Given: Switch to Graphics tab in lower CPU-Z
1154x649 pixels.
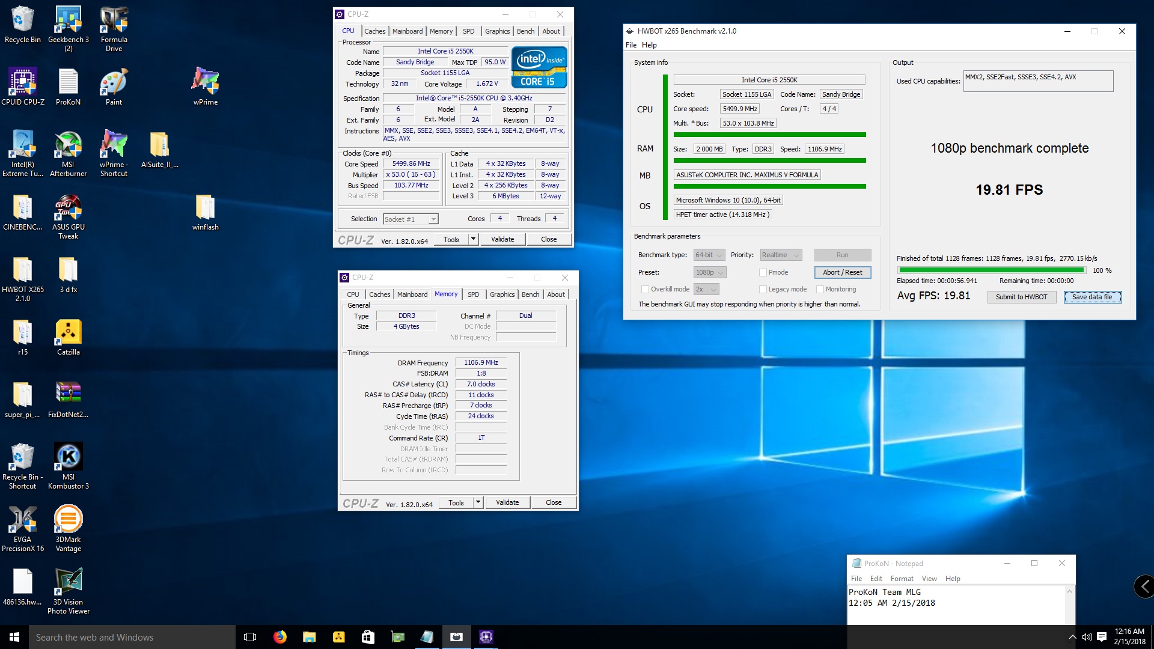Looking at the screenshot, I should pos(502,294).
